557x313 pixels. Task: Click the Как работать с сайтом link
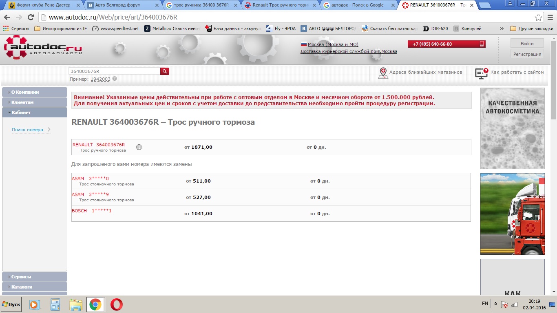pos(517,72)
